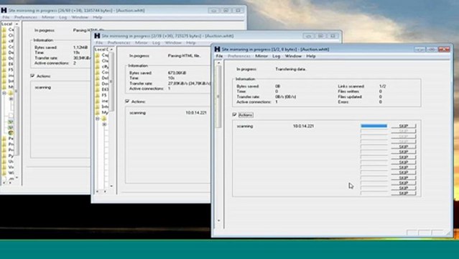Select the 'FS' folder icon in the back-left window tree

coord(4,70)
